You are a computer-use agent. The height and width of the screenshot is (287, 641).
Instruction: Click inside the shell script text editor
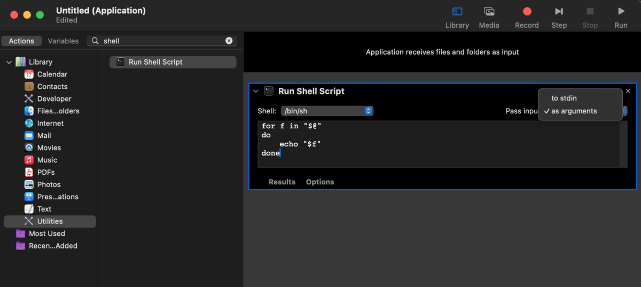pyautogui.click(x=438, y=144)
